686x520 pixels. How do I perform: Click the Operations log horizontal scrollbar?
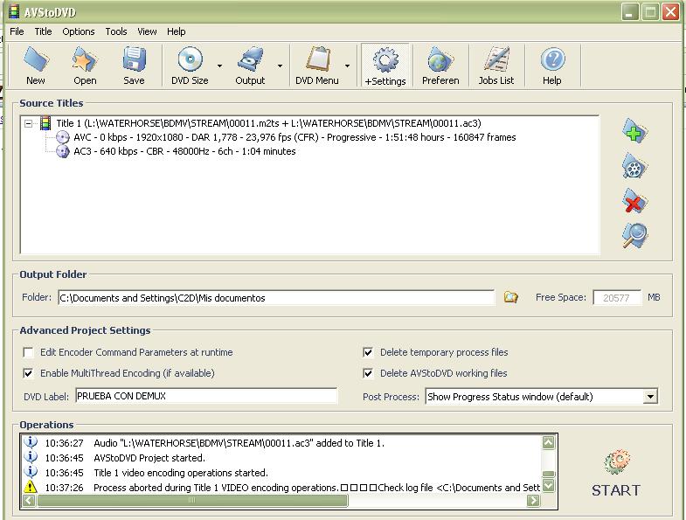click(x=192, y=501)
